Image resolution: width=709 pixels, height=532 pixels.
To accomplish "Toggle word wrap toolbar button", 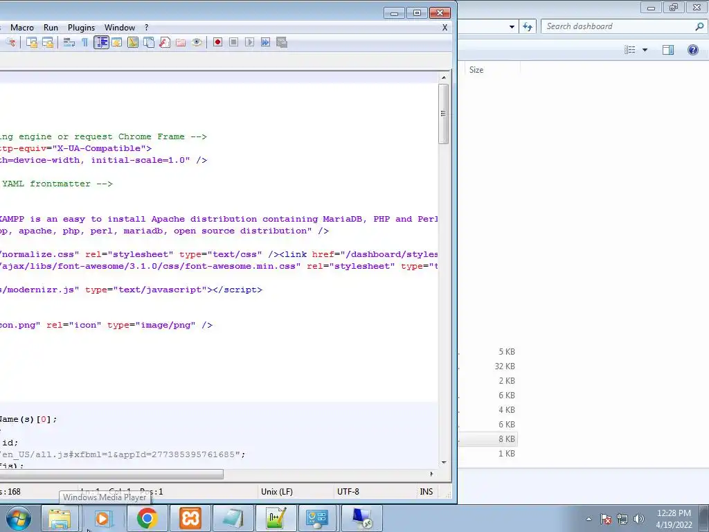I will [69, 42].
